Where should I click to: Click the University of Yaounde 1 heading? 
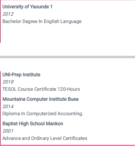point(27,7)
